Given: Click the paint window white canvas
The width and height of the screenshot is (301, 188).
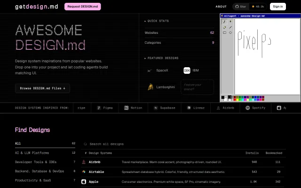Looking at the screenshot, I should pyautogui.click(x=268, y=56).
